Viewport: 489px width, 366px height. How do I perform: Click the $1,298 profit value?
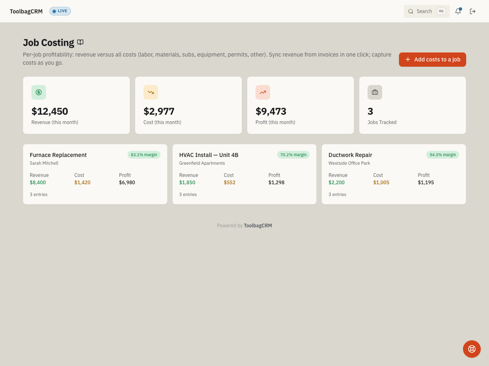276,183
